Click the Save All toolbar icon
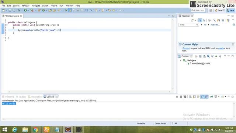The height and width of the screenshot is (133, 236). pos(14,10)
